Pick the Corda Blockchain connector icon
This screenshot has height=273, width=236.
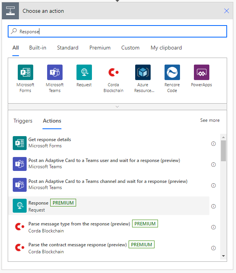[x=114, y=72]
